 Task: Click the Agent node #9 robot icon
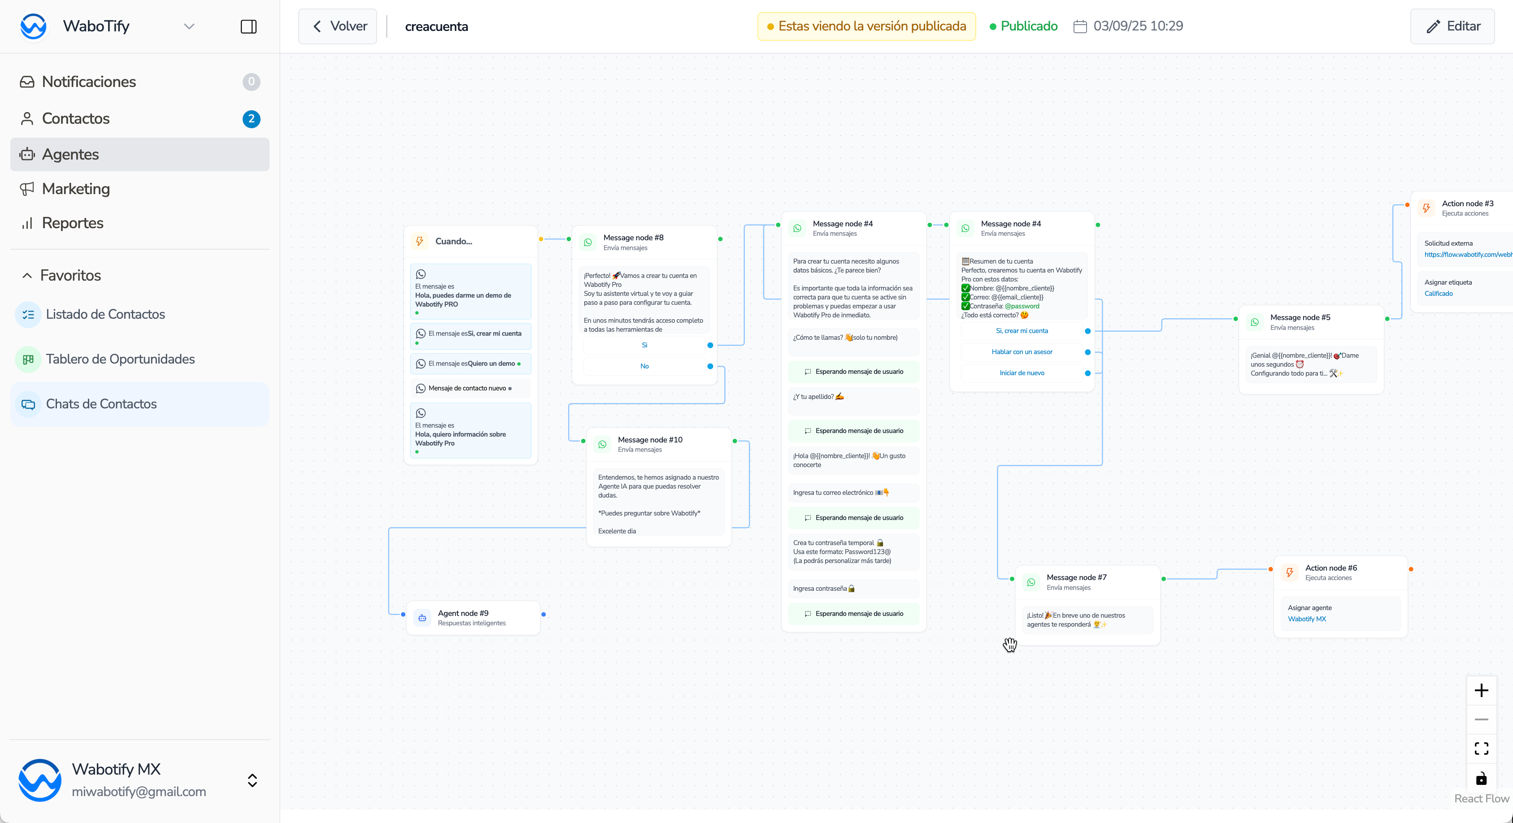422,618
